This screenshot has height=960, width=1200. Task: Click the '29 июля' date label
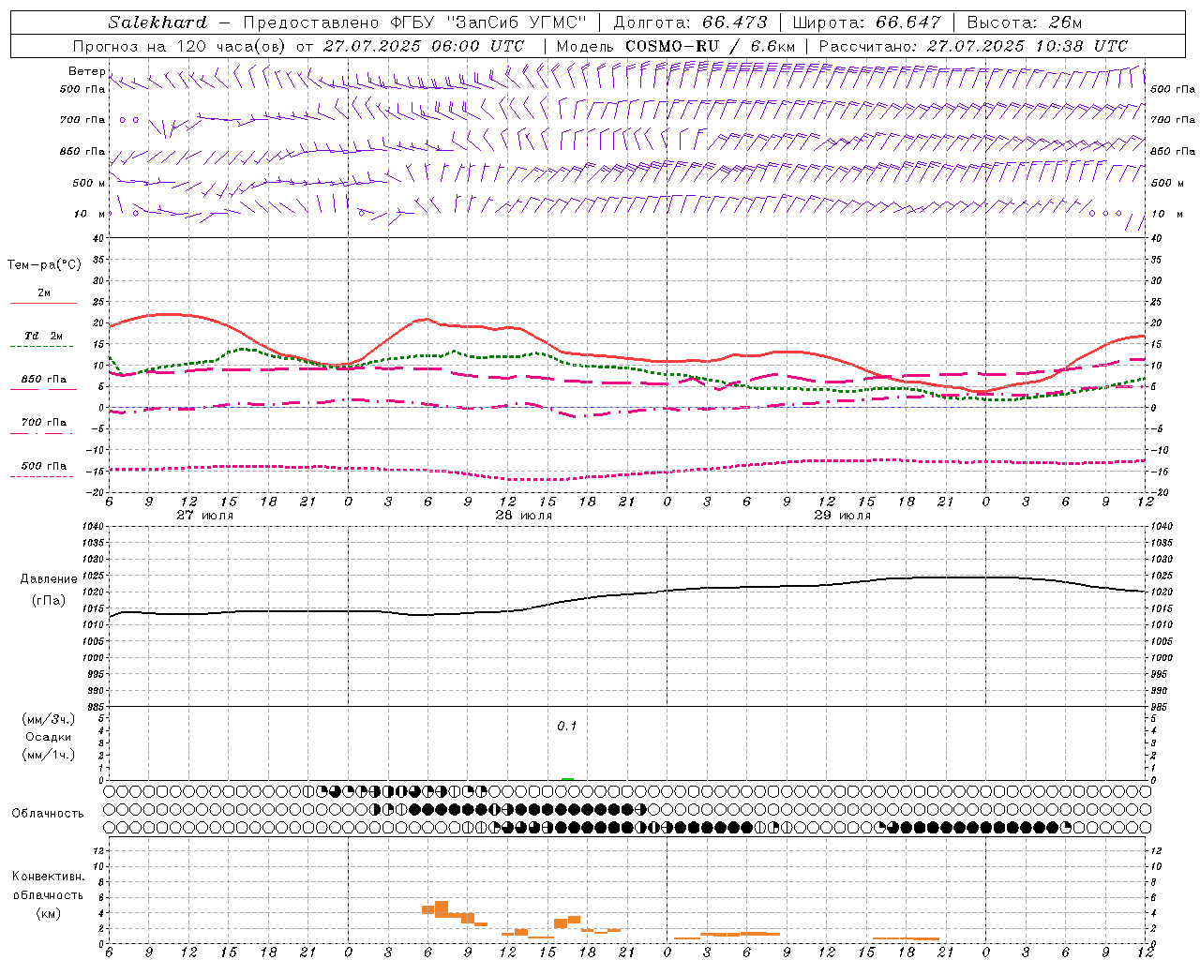point(843,516)
